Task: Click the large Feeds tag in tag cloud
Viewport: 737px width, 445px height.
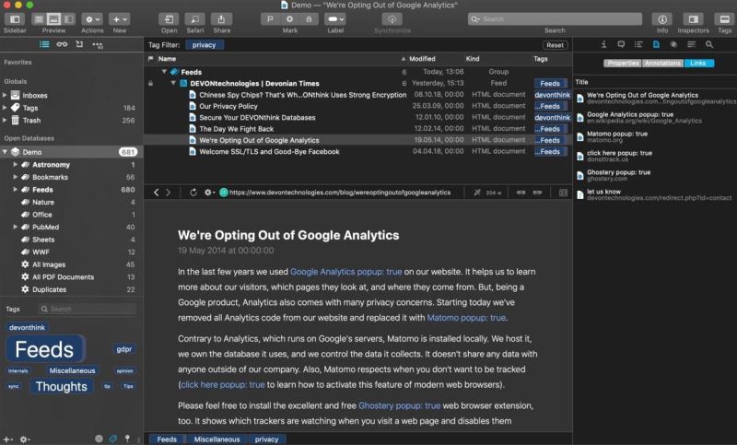Action: [x=44, y=349]
